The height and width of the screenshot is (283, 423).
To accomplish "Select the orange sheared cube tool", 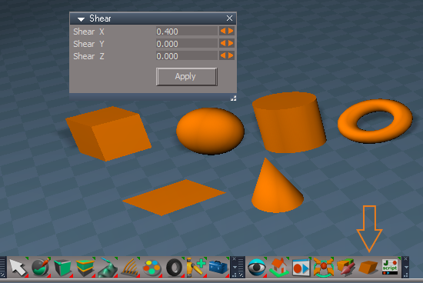I will coord(368,267).
